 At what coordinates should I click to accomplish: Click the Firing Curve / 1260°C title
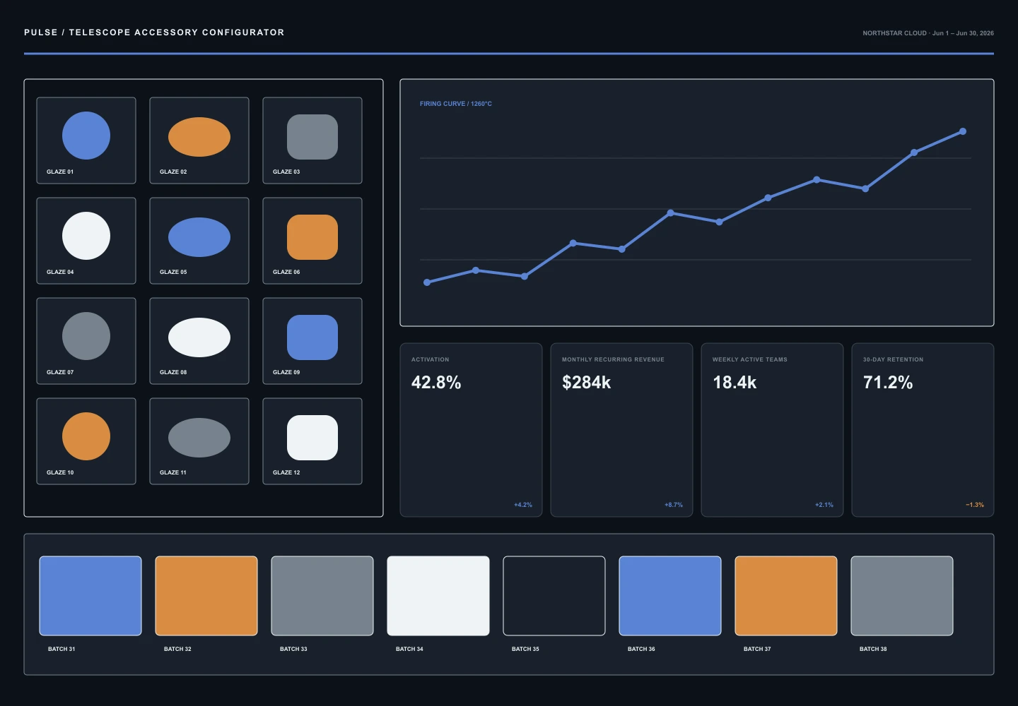tap(456, 104)
